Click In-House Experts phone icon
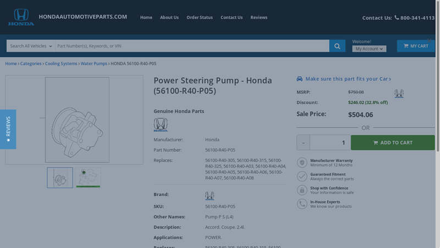The width and height of the screenshot is (440, 248). pos(302,204)
